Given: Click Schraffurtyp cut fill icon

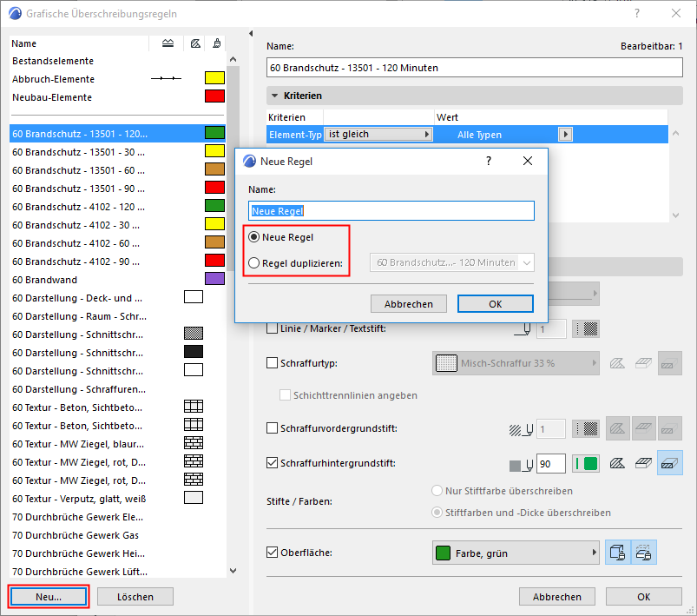Looking at the screenshot, I should click(669, 363).
